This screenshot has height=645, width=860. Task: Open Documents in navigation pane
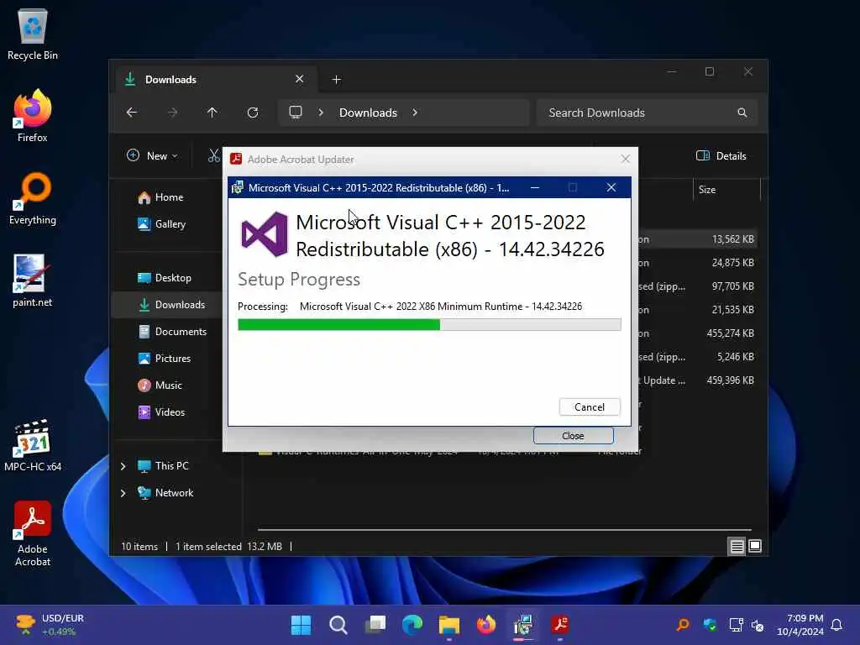coord(172,332)
